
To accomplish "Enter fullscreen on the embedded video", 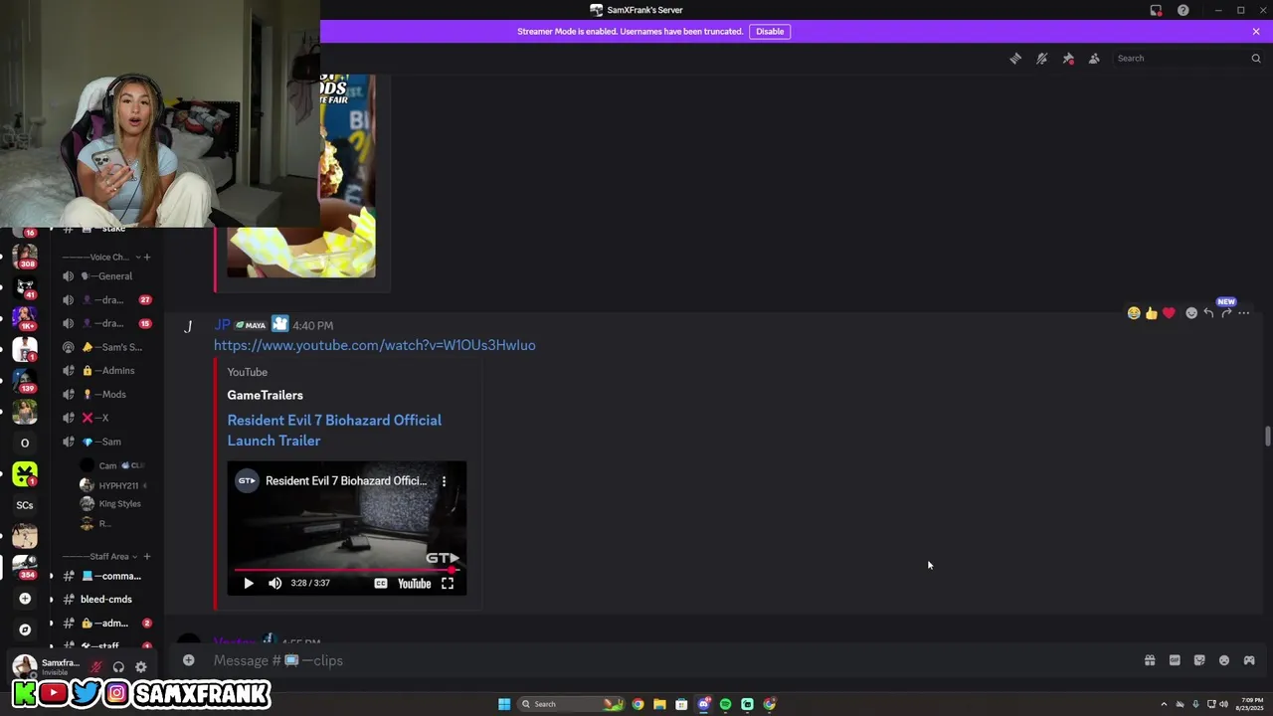I will [448, 584].
